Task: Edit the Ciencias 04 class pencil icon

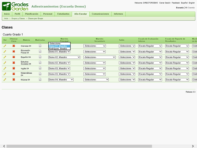Action: point(5,46)
